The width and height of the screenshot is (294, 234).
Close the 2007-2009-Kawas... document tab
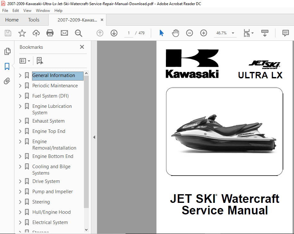[102, 20]
